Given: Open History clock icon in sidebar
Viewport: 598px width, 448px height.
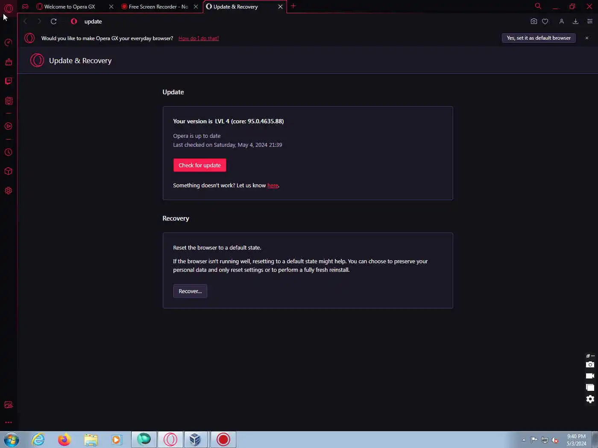Looking at the screenshot, I should [x=9, y=152].
